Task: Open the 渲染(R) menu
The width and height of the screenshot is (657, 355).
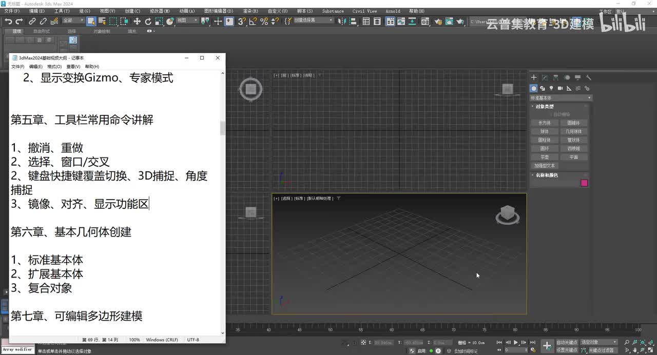Action: click(251, 11)
